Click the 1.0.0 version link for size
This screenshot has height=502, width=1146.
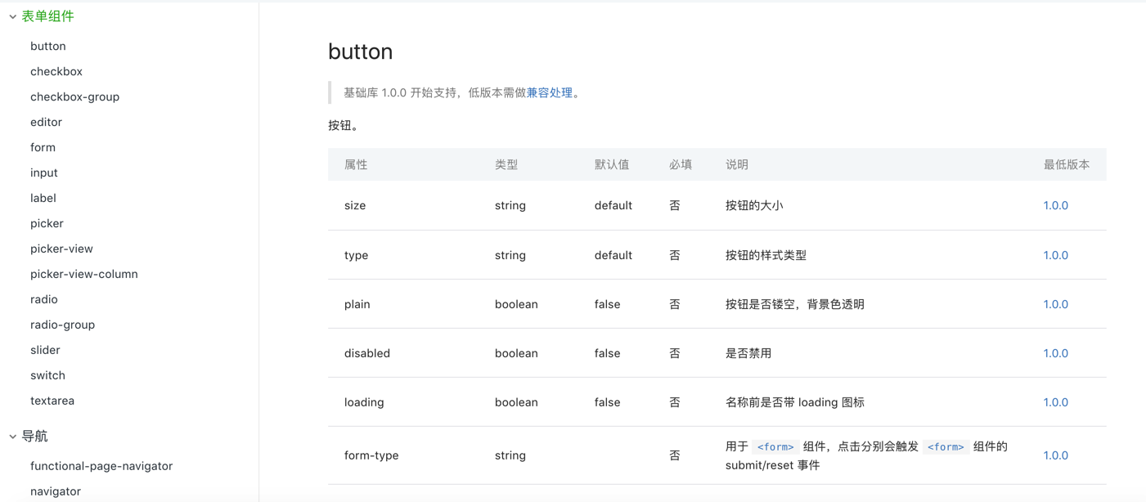[x=1055, y=205]
